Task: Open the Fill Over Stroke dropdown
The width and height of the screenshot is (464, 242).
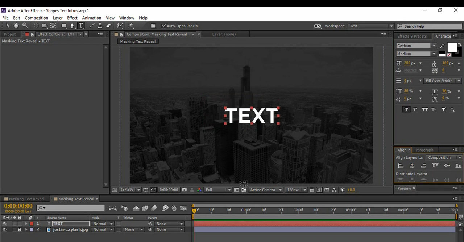Action: click(443, 81)
